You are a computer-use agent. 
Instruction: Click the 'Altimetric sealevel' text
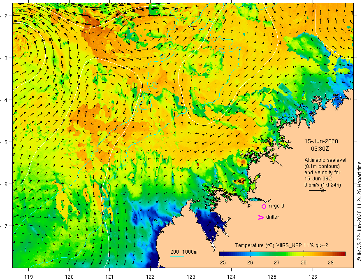point(325,160)
